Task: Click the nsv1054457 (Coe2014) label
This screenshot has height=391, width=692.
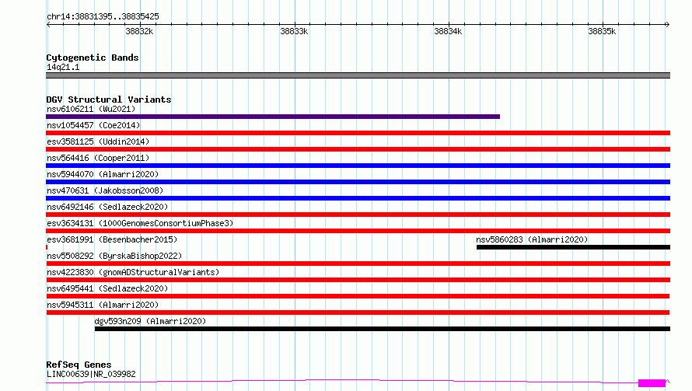Action: coord(93,125)
